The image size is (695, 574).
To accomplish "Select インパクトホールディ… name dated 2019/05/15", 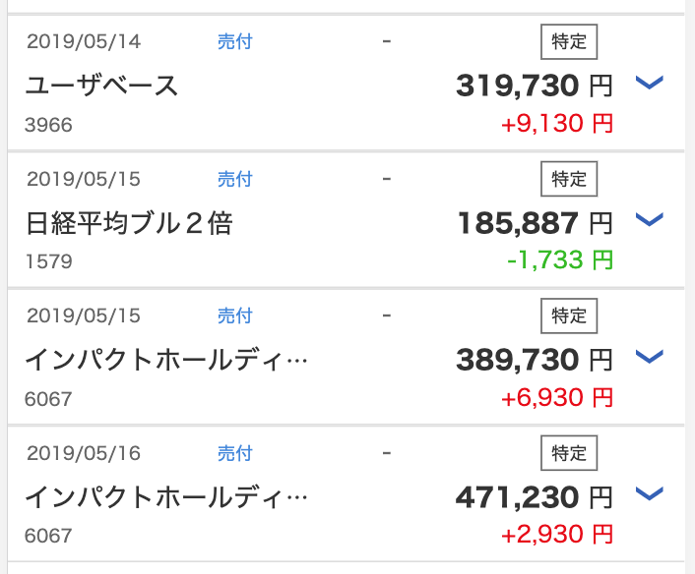I will [x=166, y=360].
